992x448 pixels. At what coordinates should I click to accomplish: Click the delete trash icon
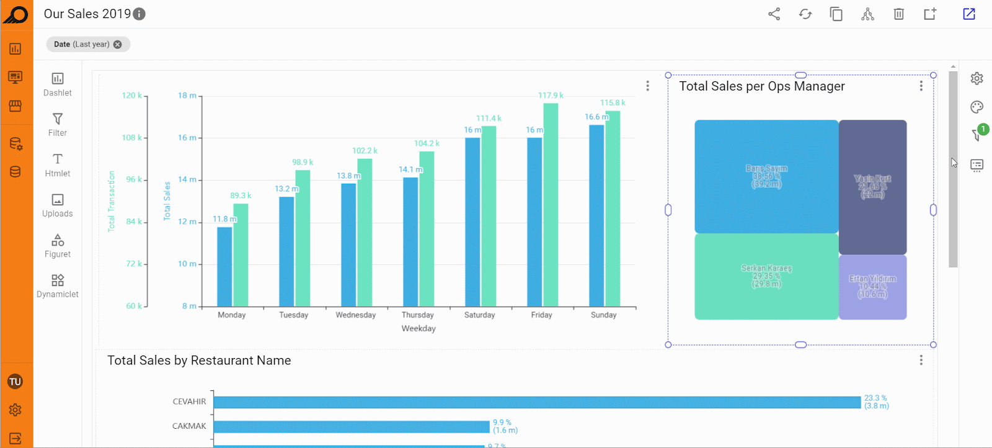[x=898, y=14]
